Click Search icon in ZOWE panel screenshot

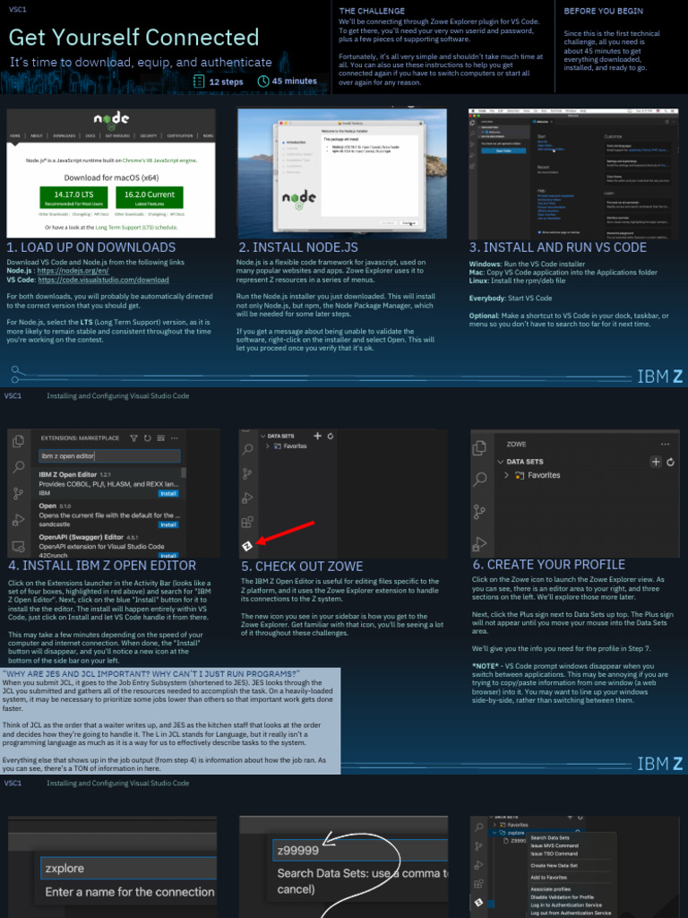pyautogui.click(x=480, y=480)
